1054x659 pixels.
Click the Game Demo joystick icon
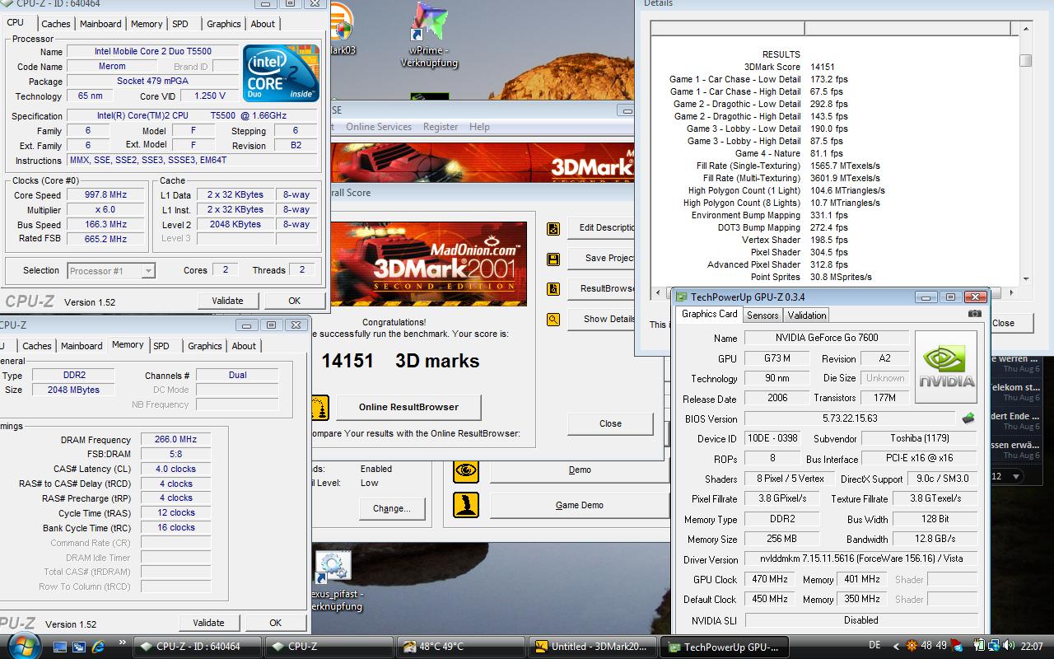(x=466, y=505)
